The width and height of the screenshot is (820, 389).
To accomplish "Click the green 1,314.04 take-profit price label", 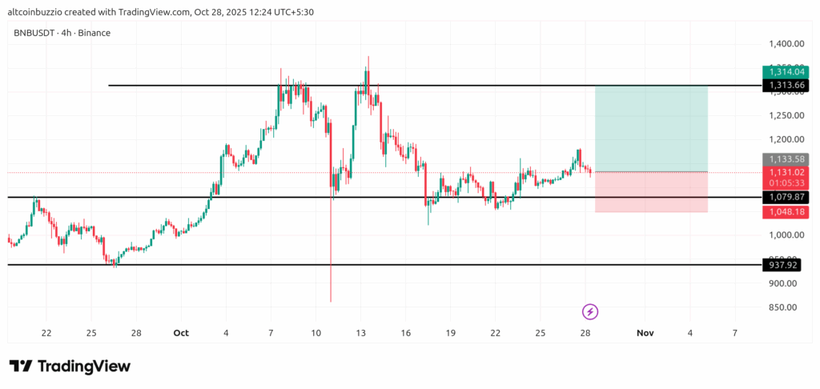I will coord(783,72).
